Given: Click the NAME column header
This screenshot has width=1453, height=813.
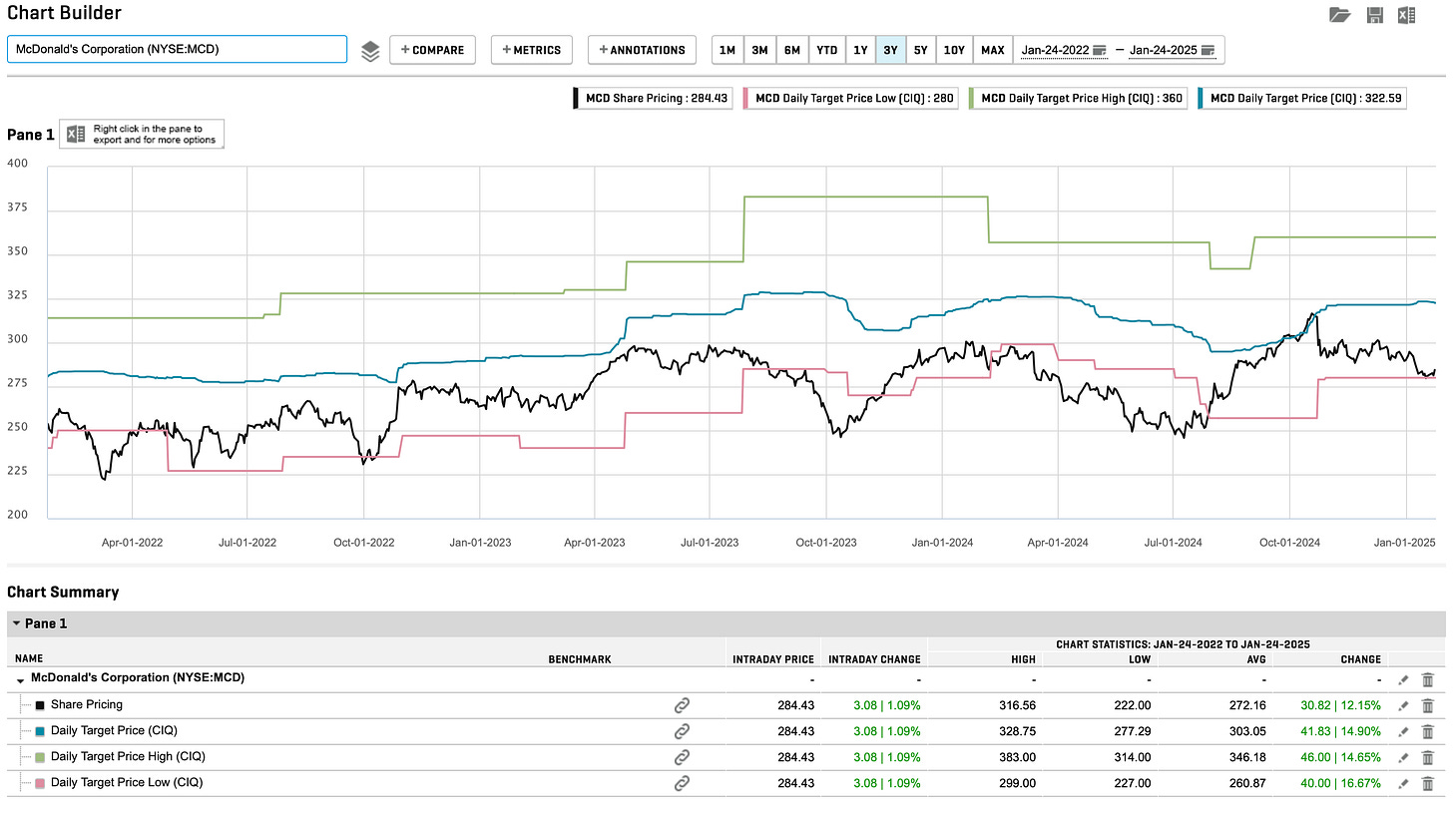Looking at the screenshot, I should click(29, 659).
